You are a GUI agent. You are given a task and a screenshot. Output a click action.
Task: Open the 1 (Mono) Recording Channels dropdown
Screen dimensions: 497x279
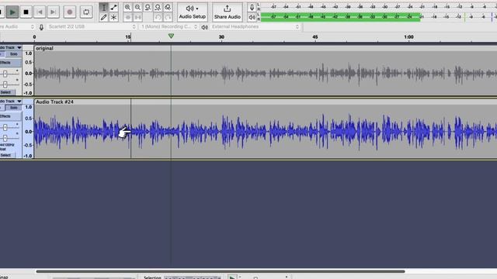[x=169, y=27]
